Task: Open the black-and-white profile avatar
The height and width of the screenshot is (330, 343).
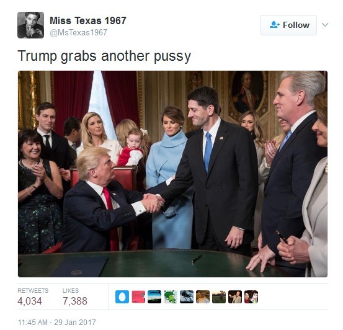Action: click(x=30, y=25)
